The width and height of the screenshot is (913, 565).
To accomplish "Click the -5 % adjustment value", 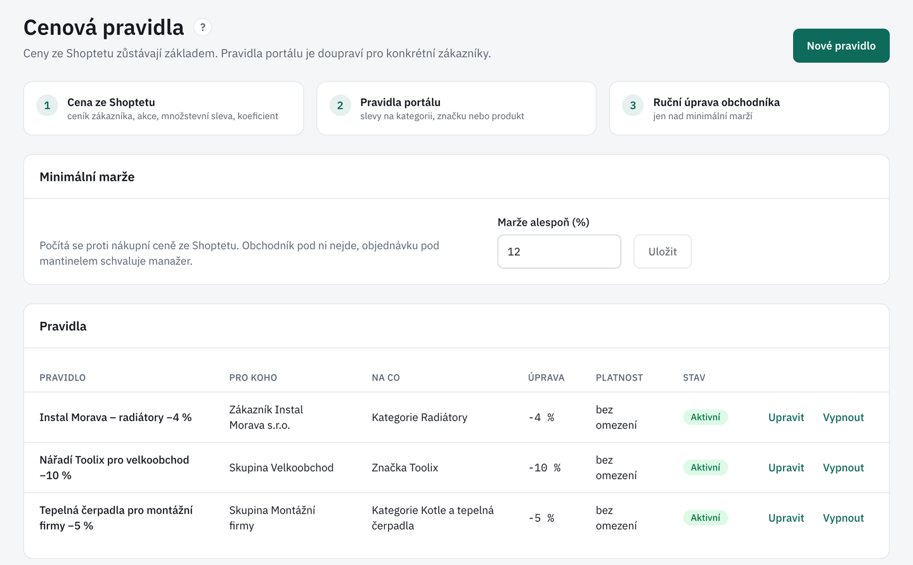I will (541, 518).
